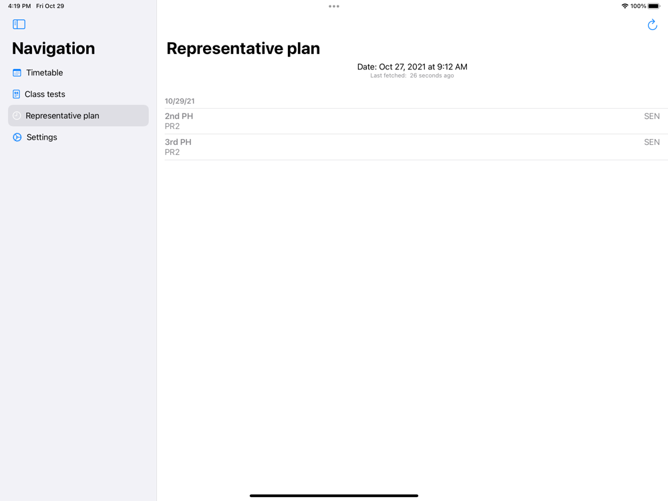Go to Class tests
Image resolution: width=668 pixels, height=501 pixels.
[x=45, y=94]
